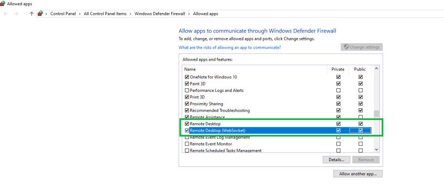Click the Remove button
444x195 pixels.
click(x=366, y=159)
